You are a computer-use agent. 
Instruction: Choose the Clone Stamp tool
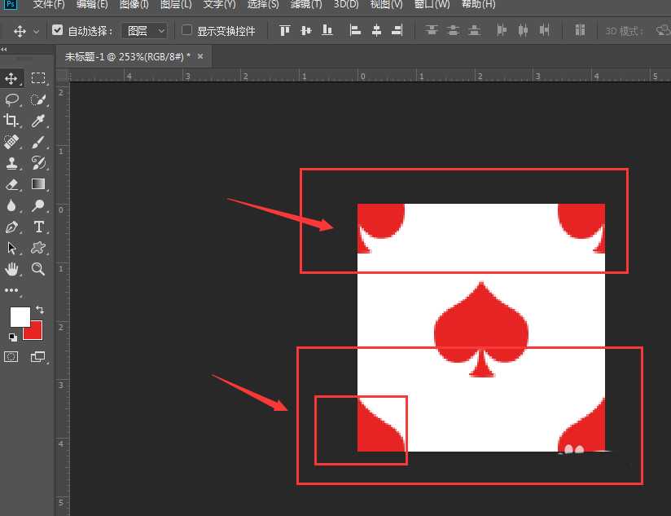[11, 163]
